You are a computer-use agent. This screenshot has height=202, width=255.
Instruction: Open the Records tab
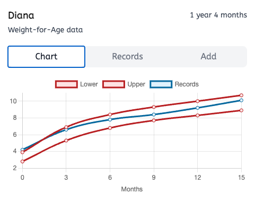[x=127, y=57]
